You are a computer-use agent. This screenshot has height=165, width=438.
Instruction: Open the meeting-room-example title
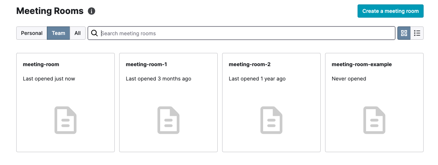362,64
